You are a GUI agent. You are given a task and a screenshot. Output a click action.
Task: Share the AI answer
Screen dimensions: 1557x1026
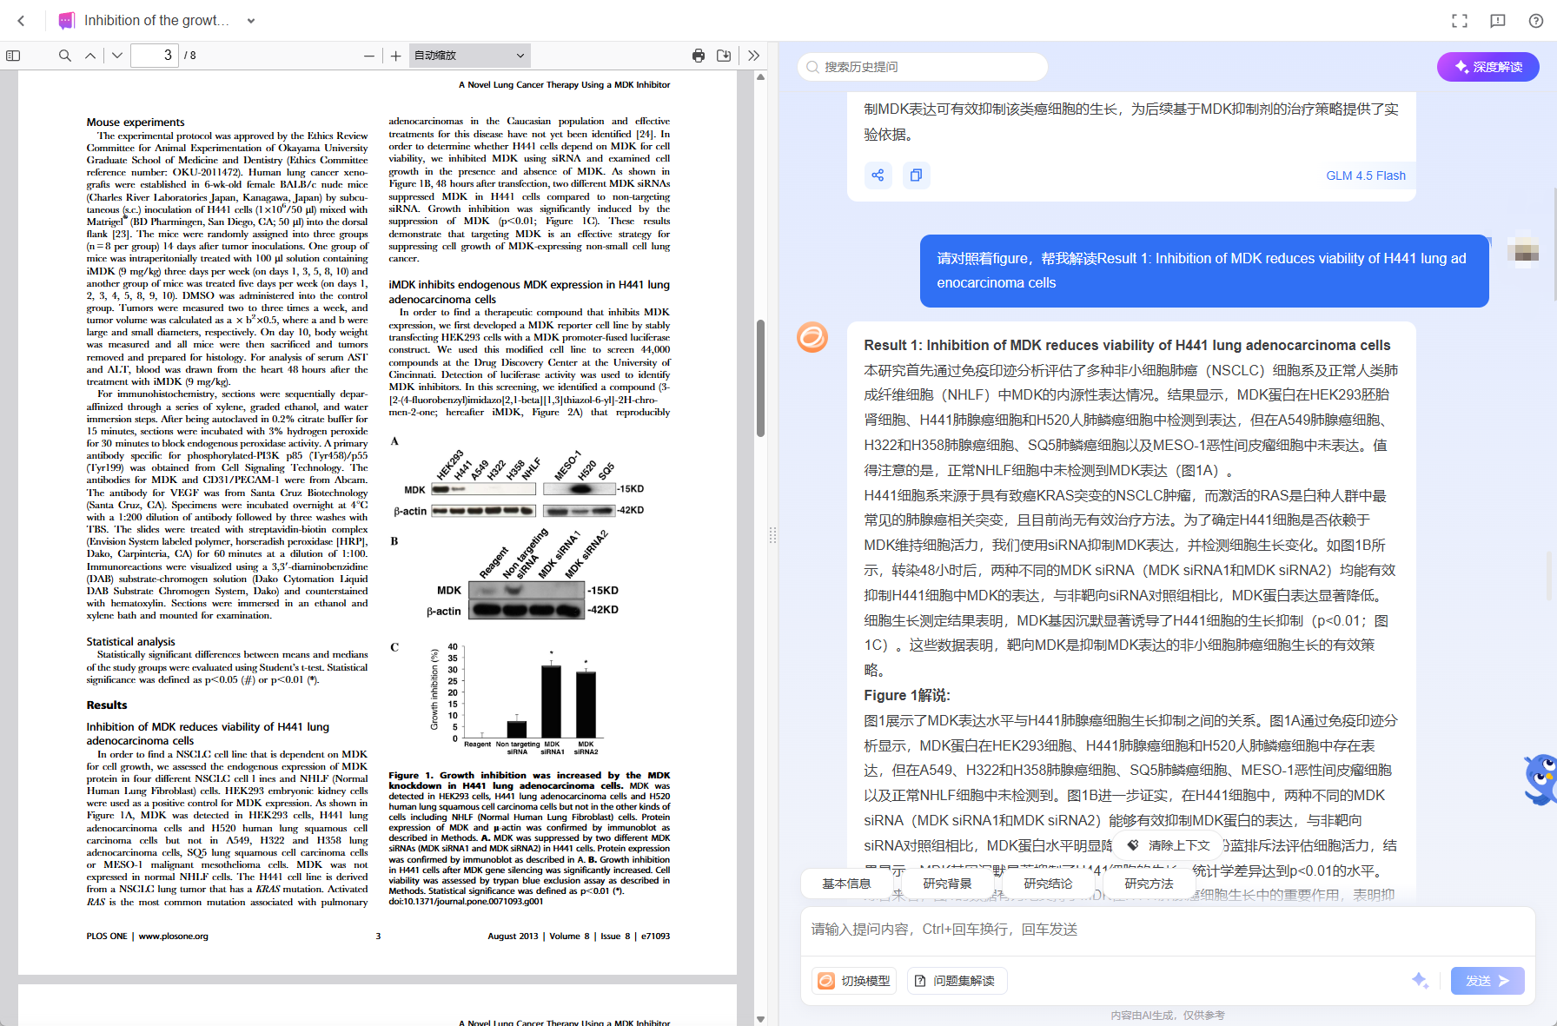pos(878,175)
